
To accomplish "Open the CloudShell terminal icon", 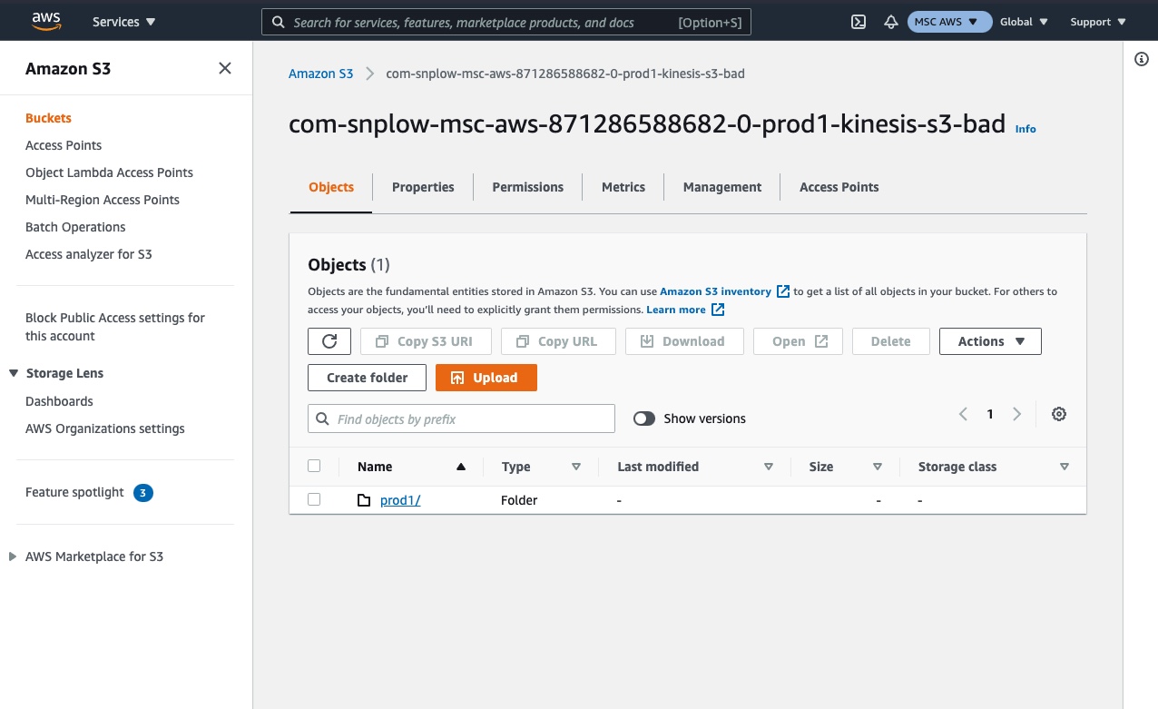I will coord(859,22).
